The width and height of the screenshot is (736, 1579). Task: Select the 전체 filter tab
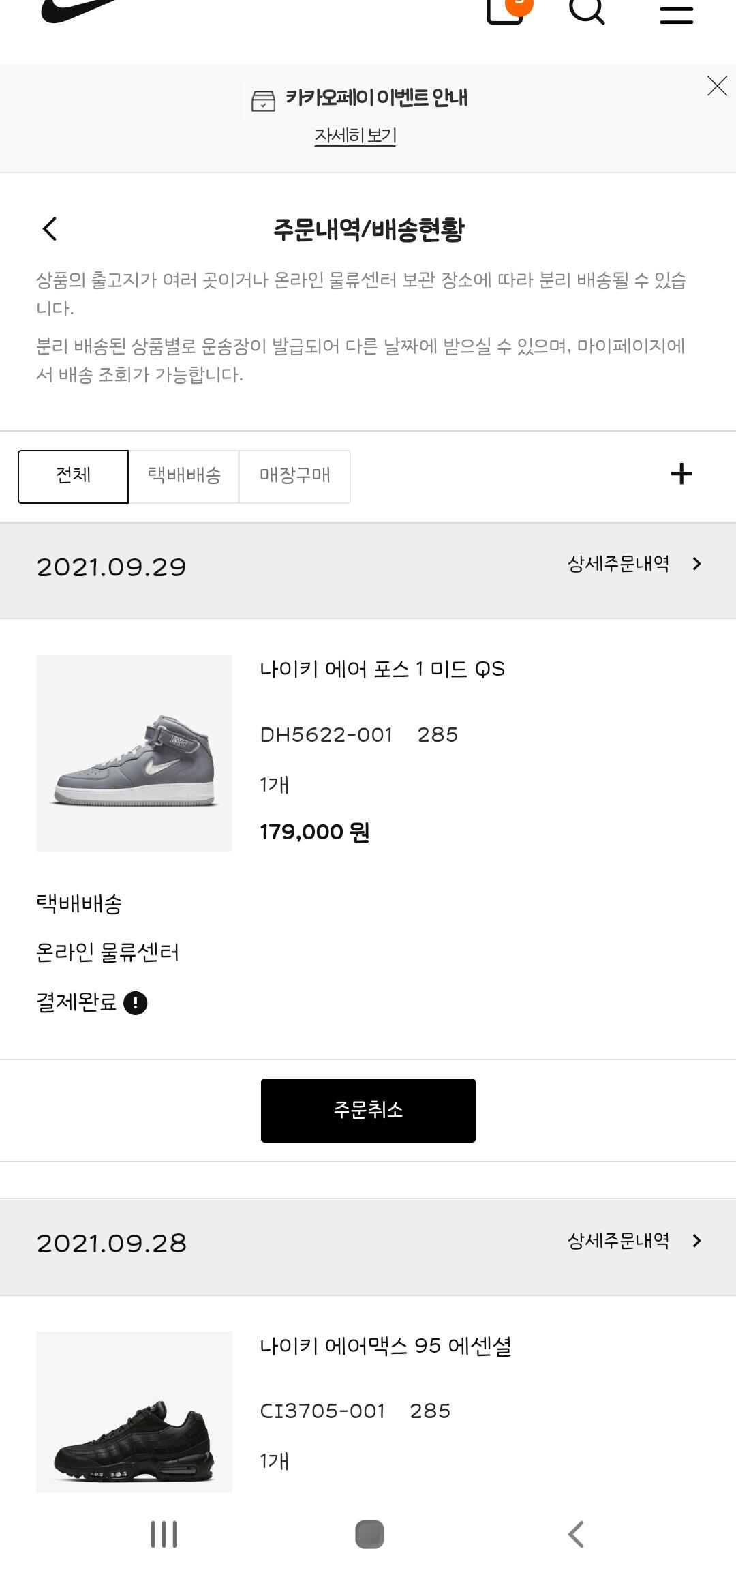coord(73,476)
